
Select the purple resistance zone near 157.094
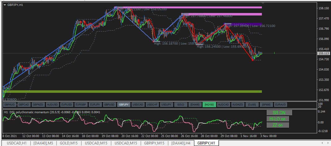(243, 24)
